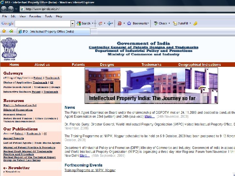This screenshot has width=235, height=176.
Task: Click the popup blocker icon
Action: click(x=119, y=23)
